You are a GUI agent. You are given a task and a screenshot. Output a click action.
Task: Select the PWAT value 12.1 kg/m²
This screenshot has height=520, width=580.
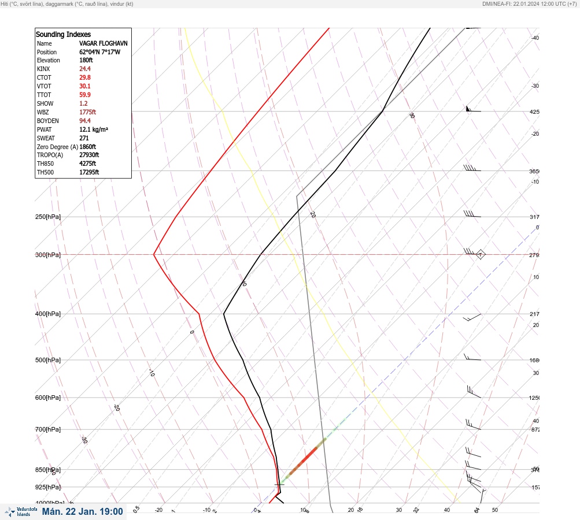click(94, 129)
